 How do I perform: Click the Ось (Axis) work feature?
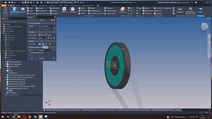130,8
